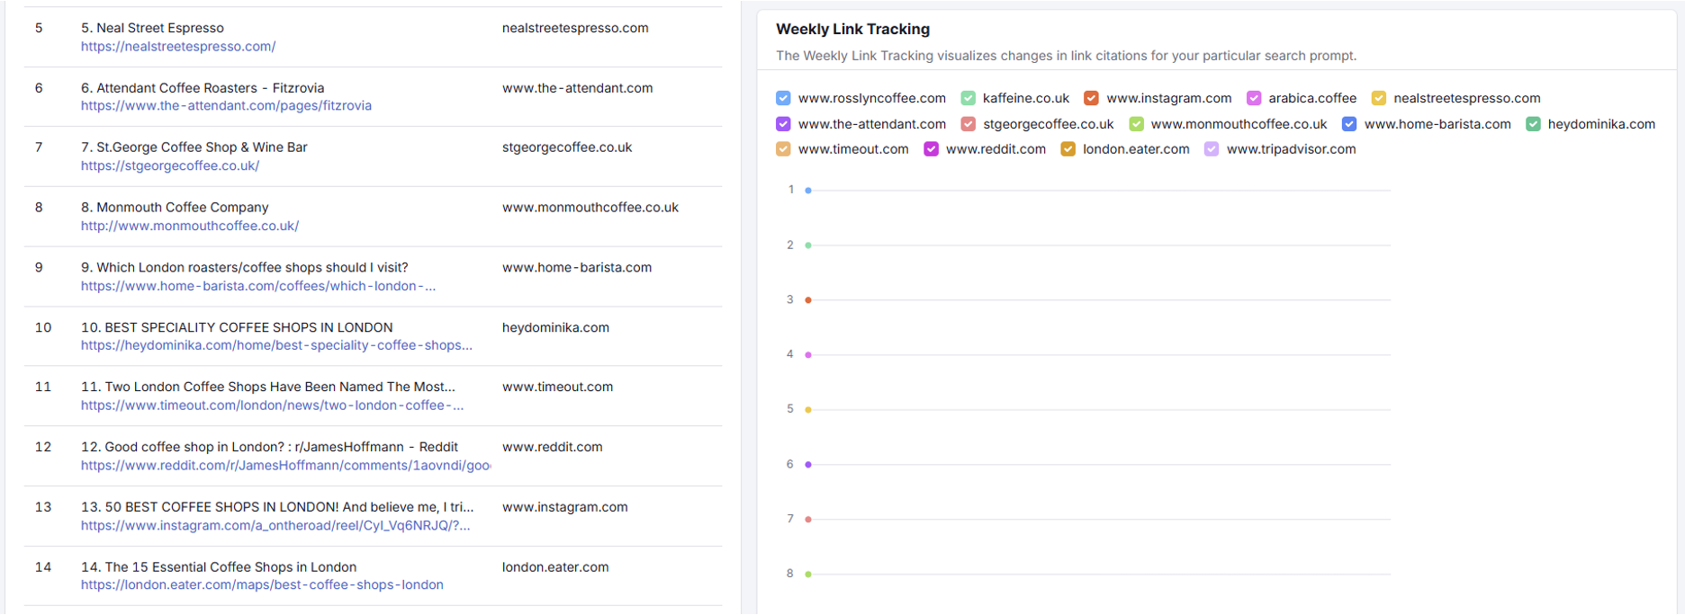Click the rank 3 orange data point
The width and height of the screenshot is (1685, 615).
[x=808, y=300]
